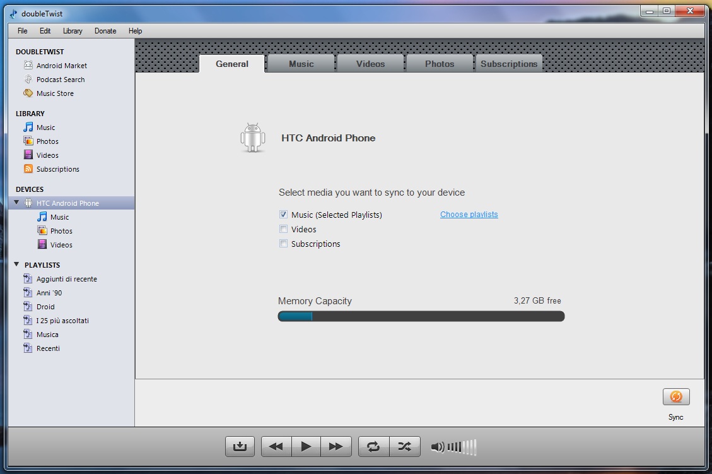Uncheck Music (Selected Playlists) checkbox

click(x=283, y=215)
